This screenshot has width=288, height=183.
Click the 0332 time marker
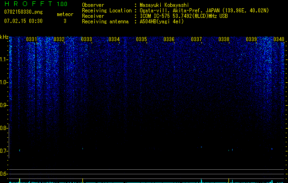[59, 39]
